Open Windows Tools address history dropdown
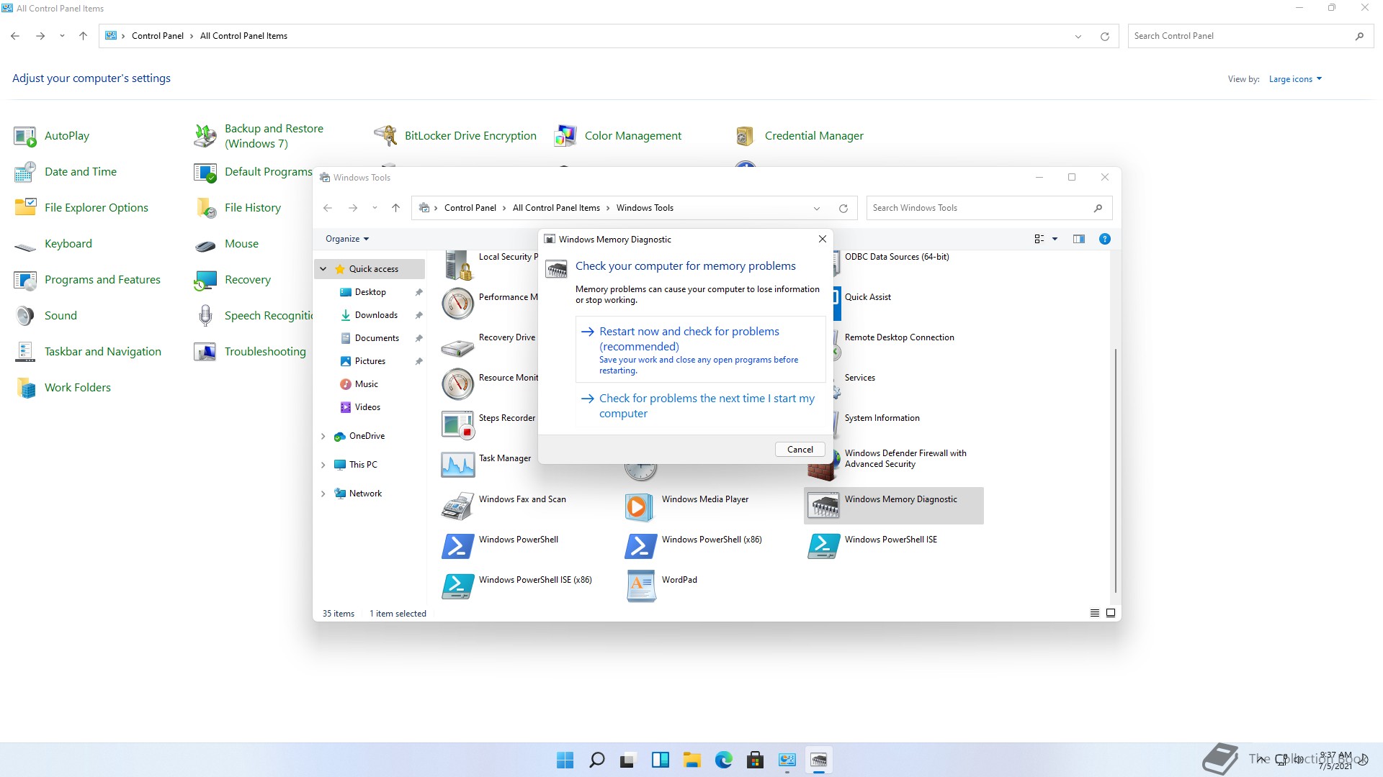Viewport: 1383px width, 777px height. [817, 208]
